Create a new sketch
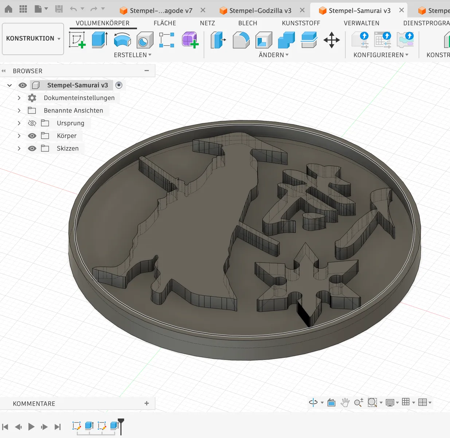 pyautogui.click(x=77, y=40)
